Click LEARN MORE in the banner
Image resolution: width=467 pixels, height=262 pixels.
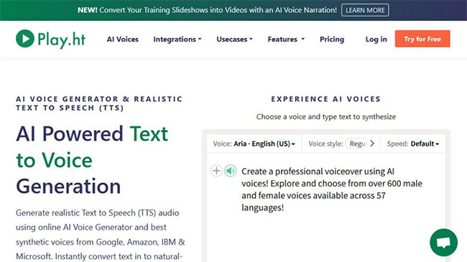pyautogui.click(x=365, y=10)
